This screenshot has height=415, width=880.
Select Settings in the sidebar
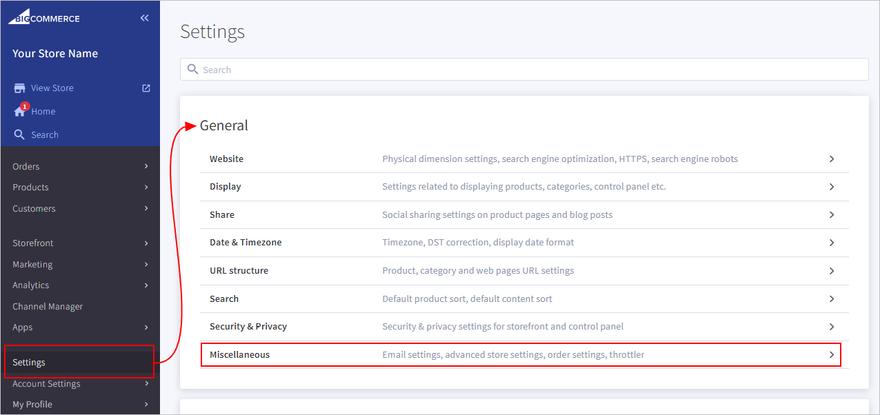click(x=29, y=361)
